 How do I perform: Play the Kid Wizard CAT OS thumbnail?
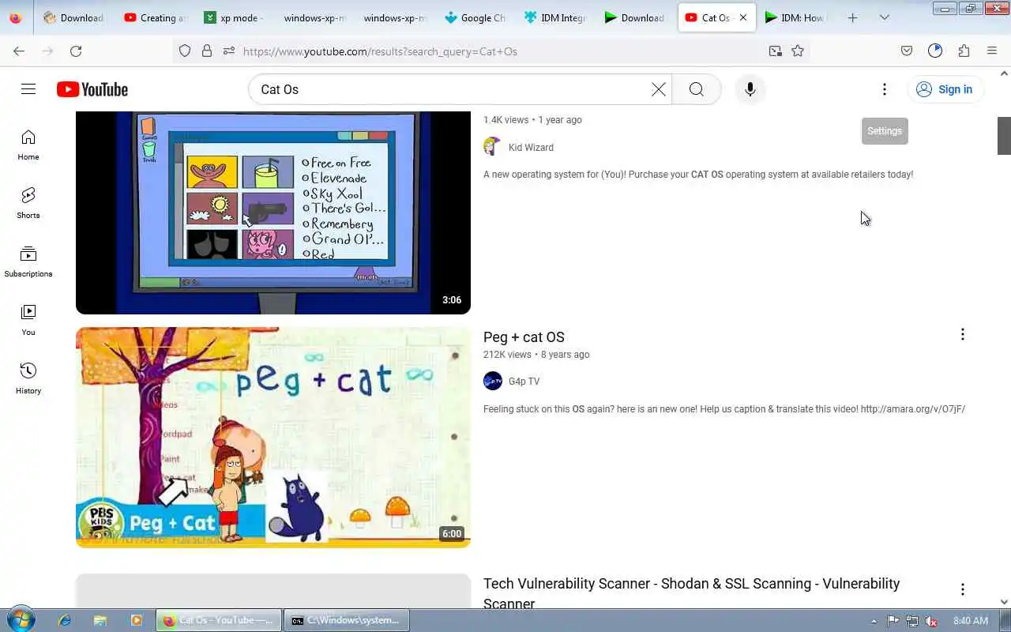point(273,213)
